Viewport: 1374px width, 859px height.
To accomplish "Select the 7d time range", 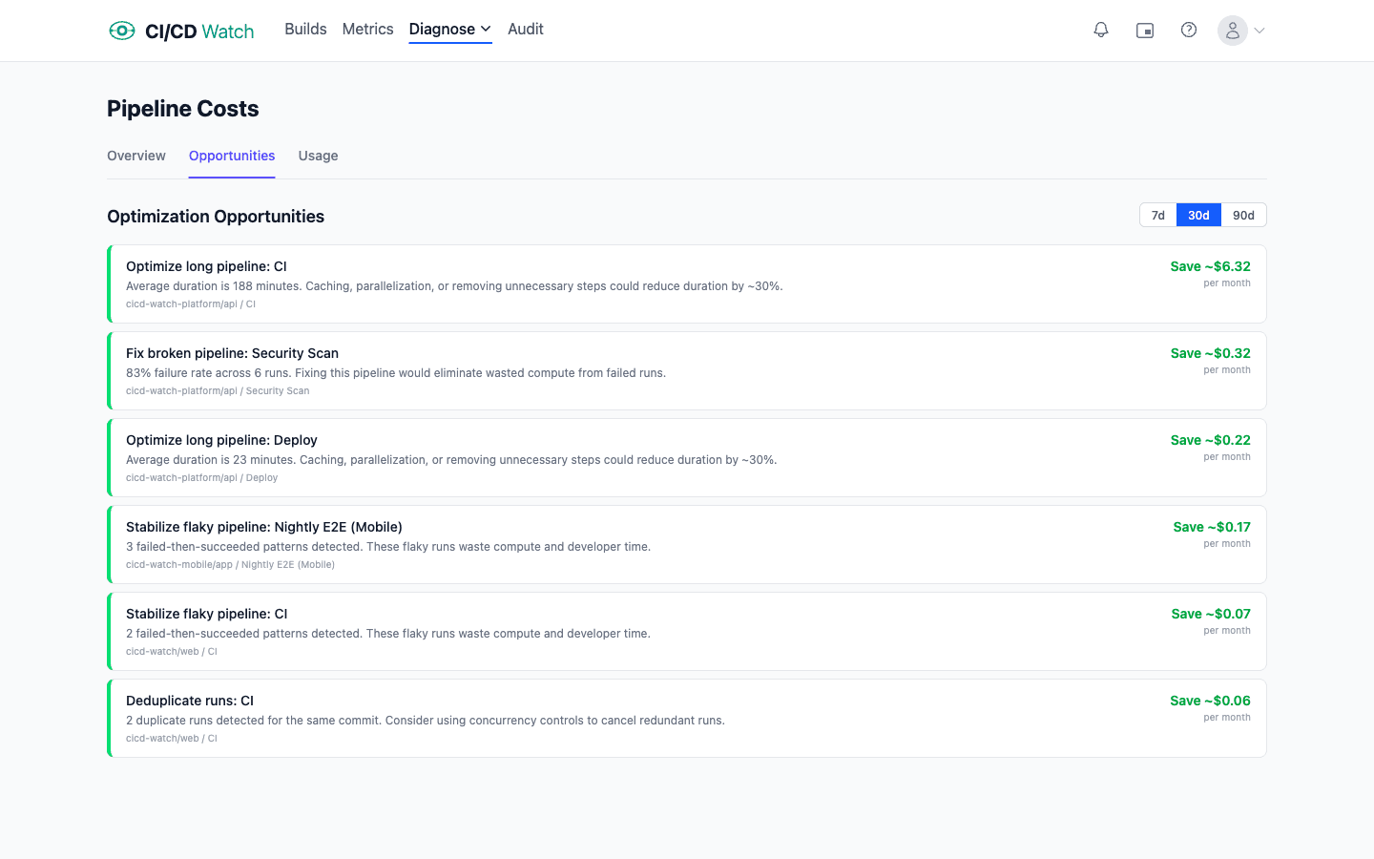I will (1157, 215).
